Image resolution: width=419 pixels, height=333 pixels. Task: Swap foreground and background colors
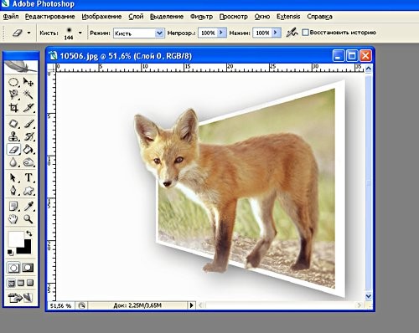click(28, 233)
